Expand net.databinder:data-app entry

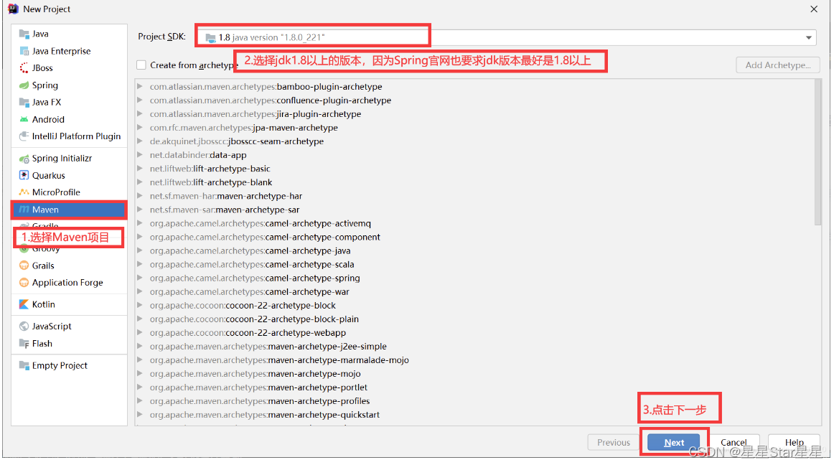(140, 155)
